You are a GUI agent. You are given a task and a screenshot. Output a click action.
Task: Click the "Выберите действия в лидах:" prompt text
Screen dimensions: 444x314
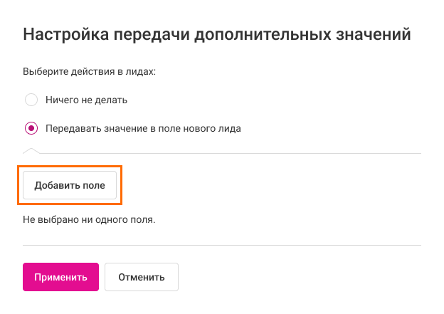pyautogui.click(x=89, y=72)
